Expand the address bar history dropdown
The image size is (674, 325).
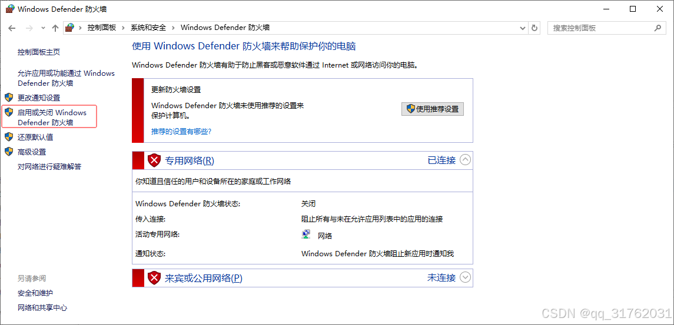pos(522,28)
